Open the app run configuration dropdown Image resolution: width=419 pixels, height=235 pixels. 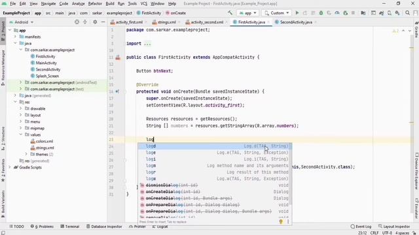pyautogui.click(x=247, y=13)
